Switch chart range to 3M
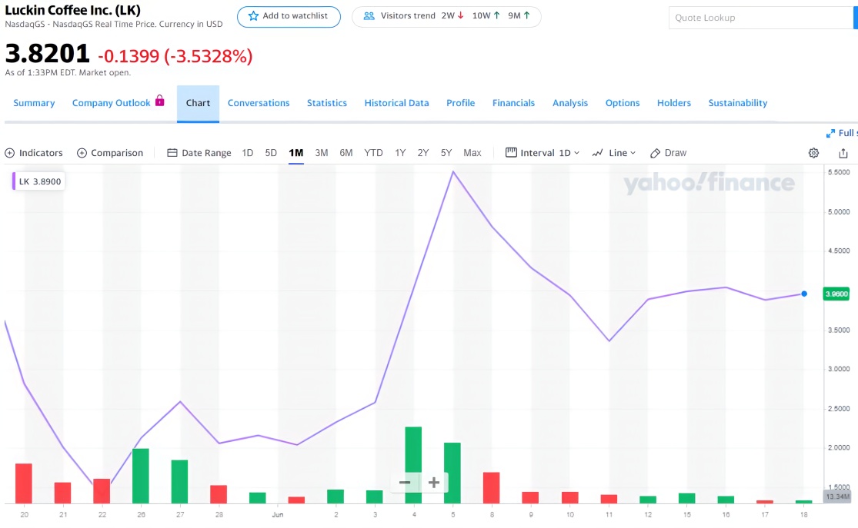Viewport: 858px width, 528px height. [x=322, y=153]
